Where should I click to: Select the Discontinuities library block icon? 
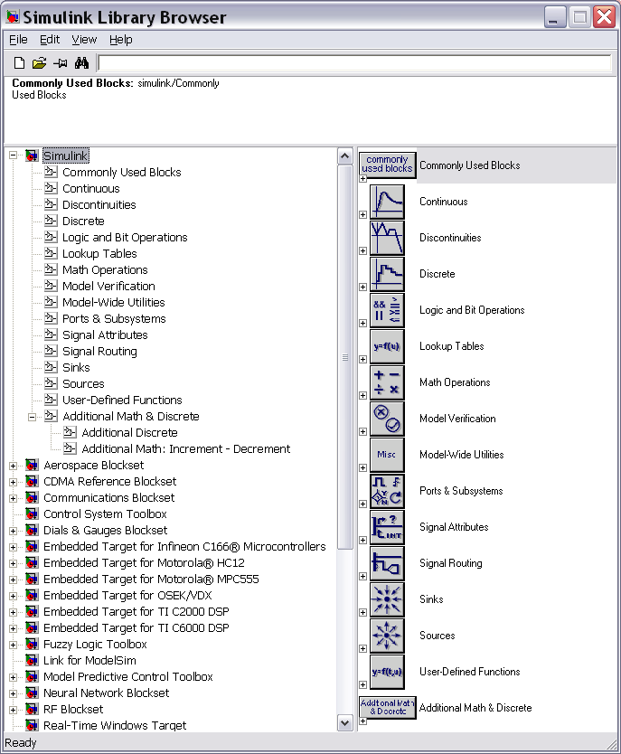pos(387,238)
